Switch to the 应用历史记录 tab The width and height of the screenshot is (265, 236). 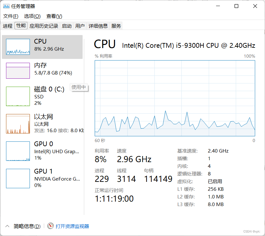click(44, 26)
